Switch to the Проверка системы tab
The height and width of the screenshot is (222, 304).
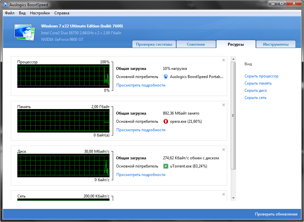click(x=154, y=44)
